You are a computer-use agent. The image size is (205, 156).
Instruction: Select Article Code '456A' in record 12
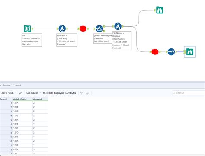(22, 150)
